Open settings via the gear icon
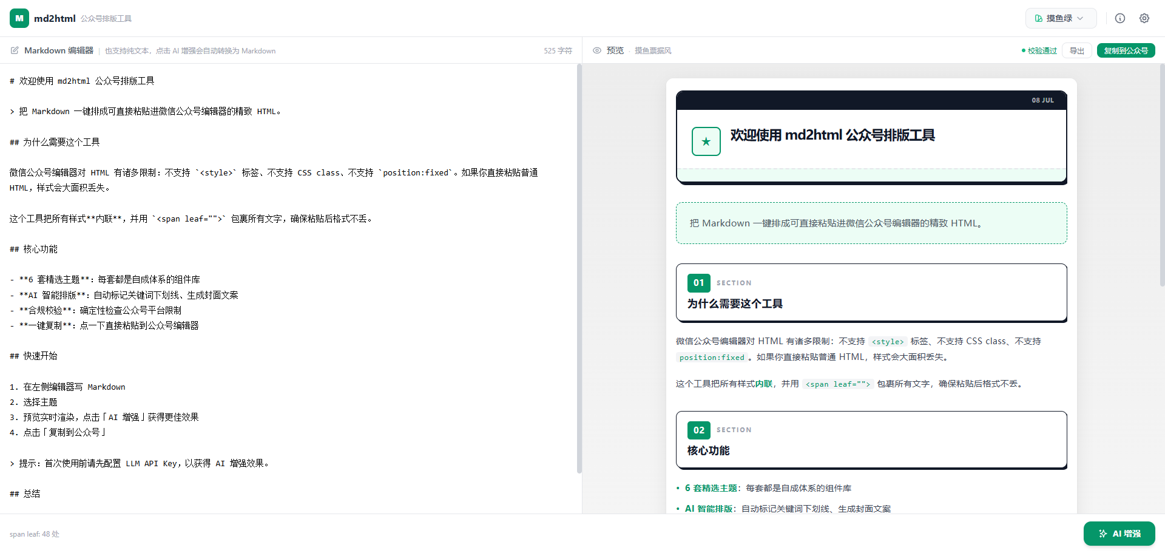The width and height of the screenshot is (1165, 553). pyautogui.click(x=1144, y=18)
